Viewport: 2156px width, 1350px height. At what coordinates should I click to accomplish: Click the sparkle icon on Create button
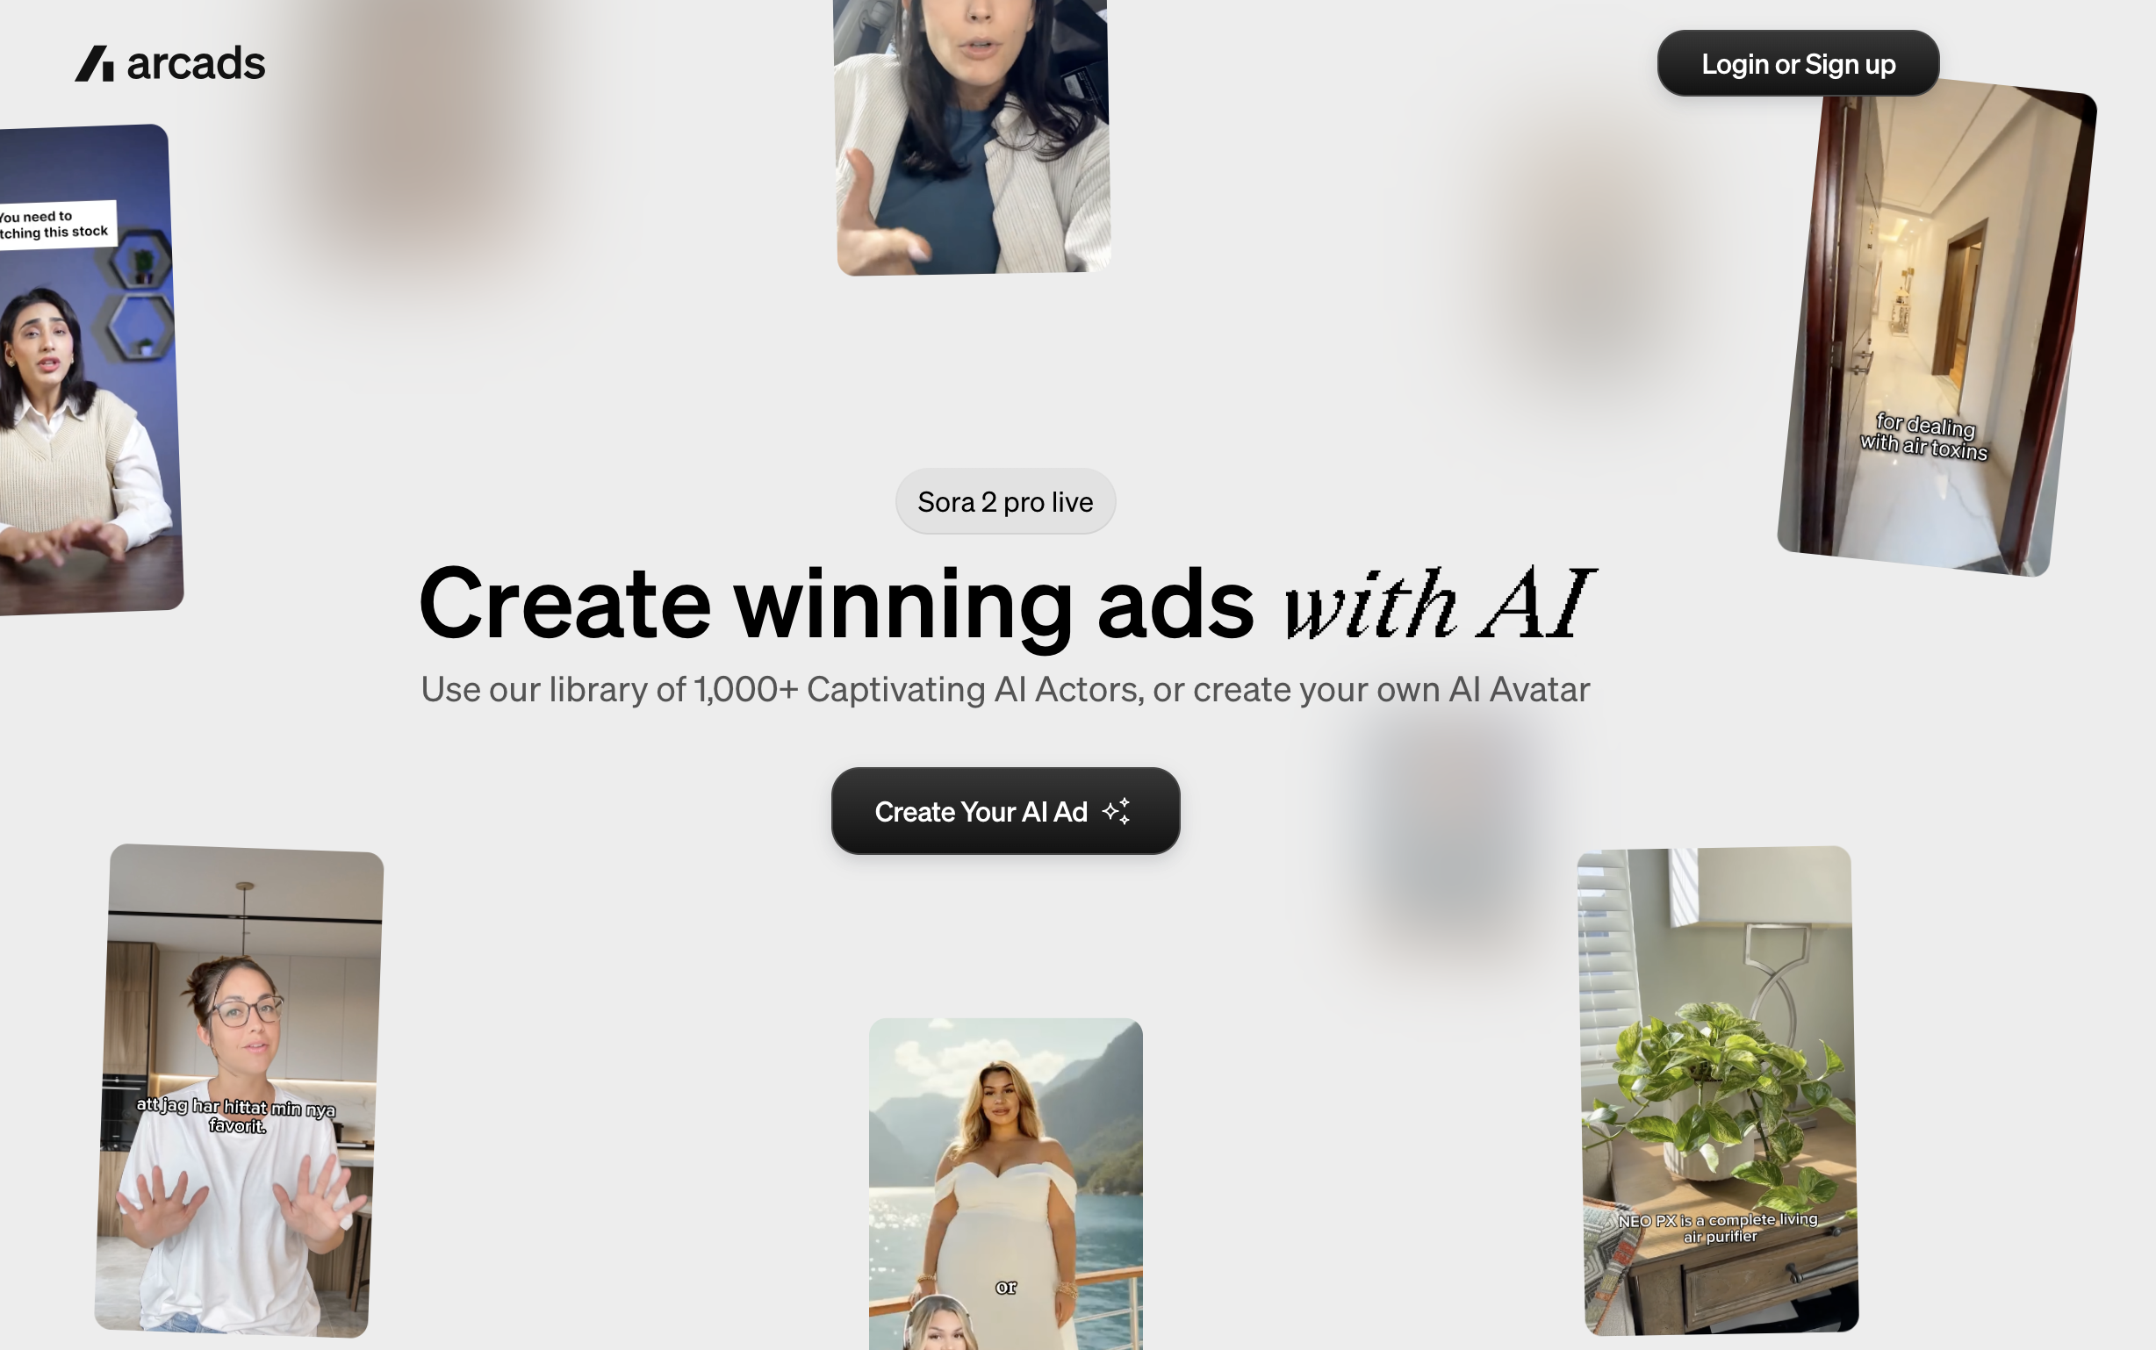1117,811
